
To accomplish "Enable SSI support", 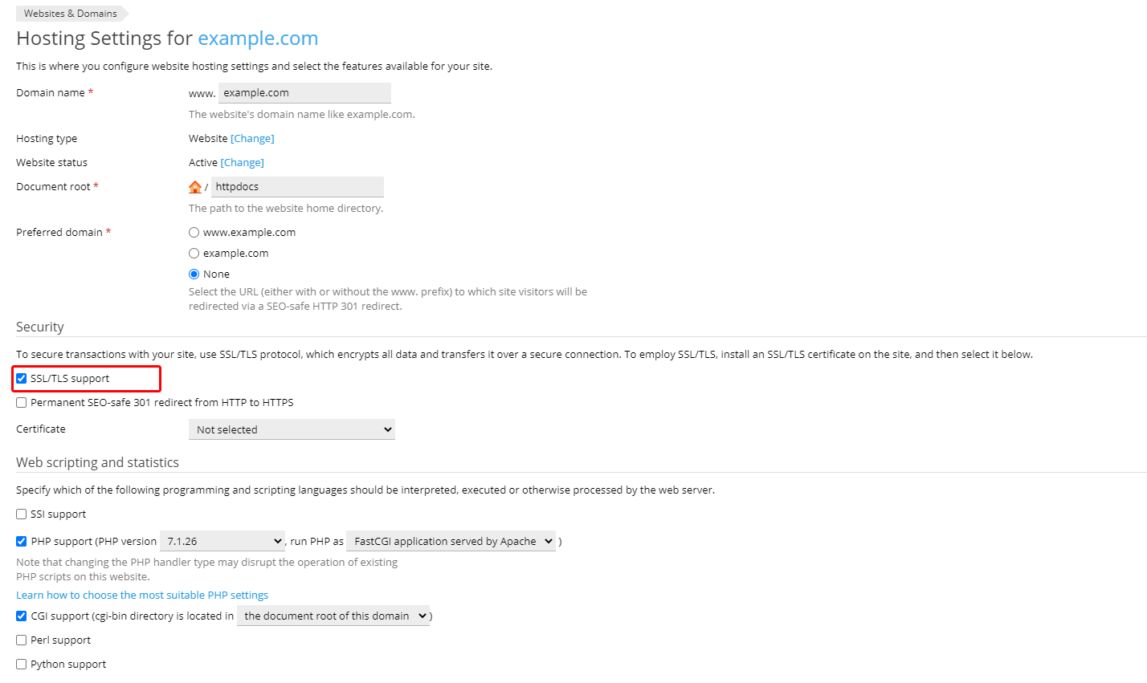I will [22, 514].
